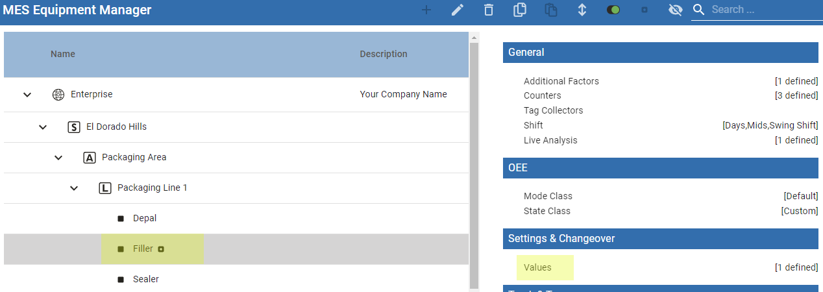Select the Sealer equipment item

tap(145, 279)
